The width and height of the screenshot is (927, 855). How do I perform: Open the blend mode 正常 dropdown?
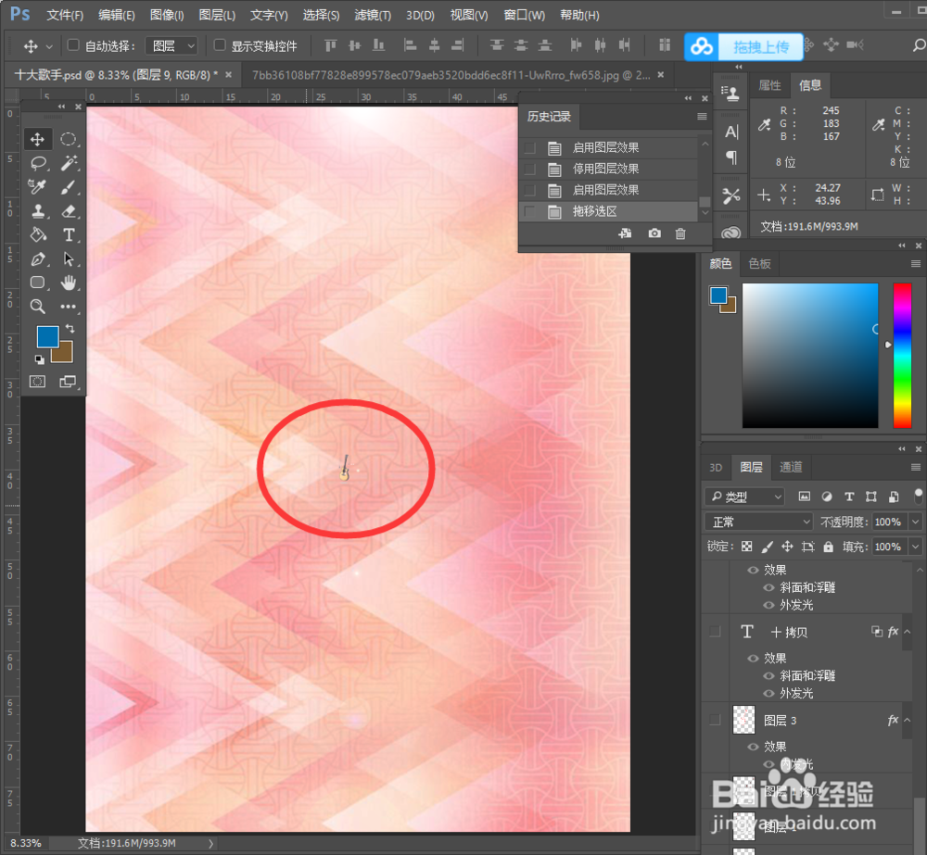759,522
